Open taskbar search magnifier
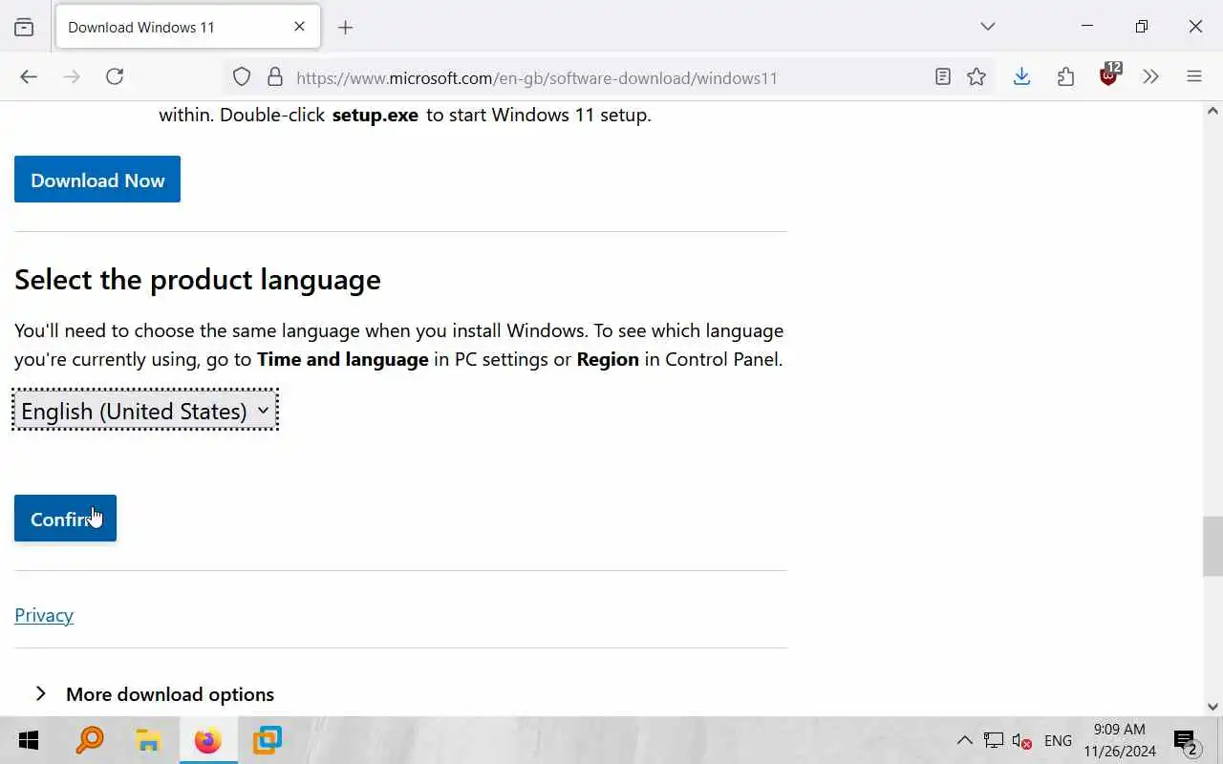 click(x=90, y=740)
